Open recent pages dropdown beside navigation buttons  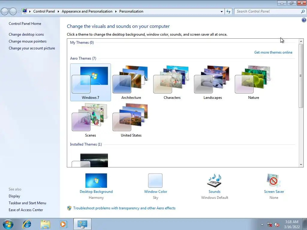pos(19,11)
